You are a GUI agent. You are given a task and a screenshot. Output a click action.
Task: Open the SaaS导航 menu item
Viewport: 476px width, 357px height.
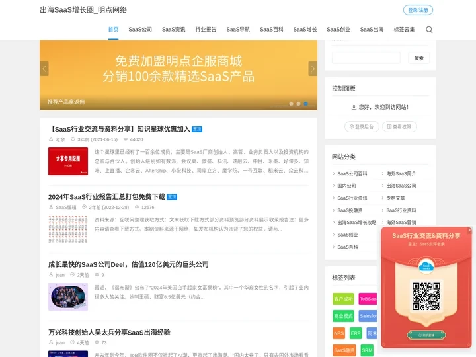pos(238,30)
